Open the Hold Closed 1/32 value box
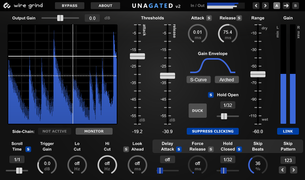The width and height of the screenshot is (305, 180). [228, 159]
